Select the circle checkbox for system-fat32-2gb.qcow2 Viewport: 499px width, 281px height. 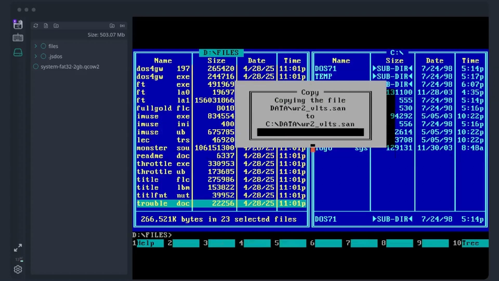pos(36,66)
